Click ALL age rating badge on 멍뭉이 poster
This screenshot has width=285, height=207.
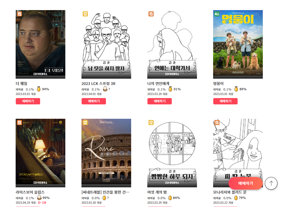[217, 14]
